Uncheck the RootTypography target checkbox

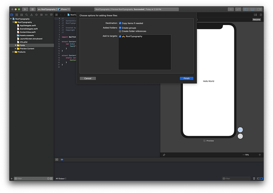coord(120,36)
